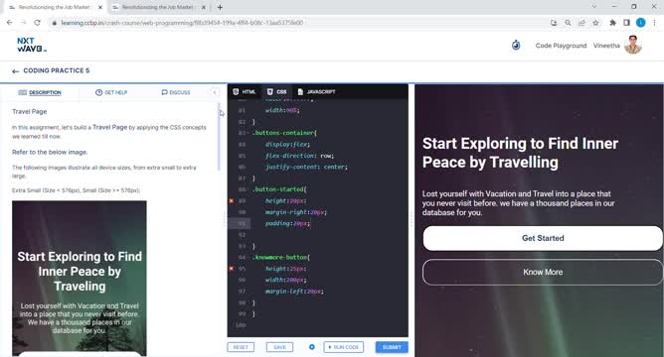Click the browser address bar URL
The width and height of the screenshot is (664, 357).
(182, 23)
